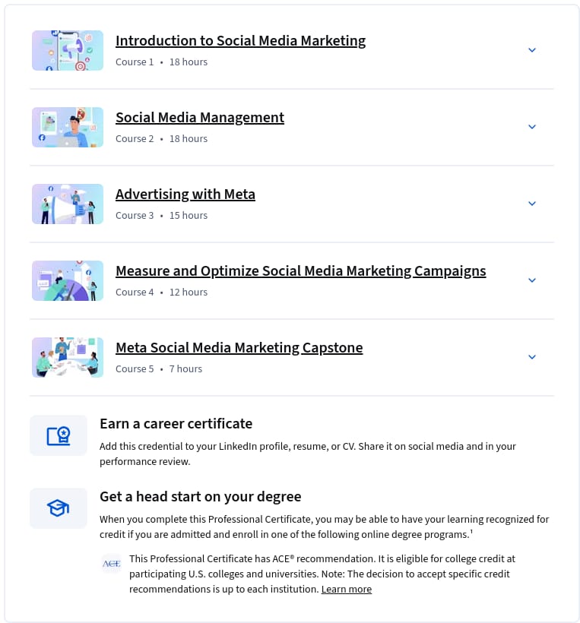Follow the Learn more link about ACE
This screenshot has height=623, width=580.
[346, 590]
